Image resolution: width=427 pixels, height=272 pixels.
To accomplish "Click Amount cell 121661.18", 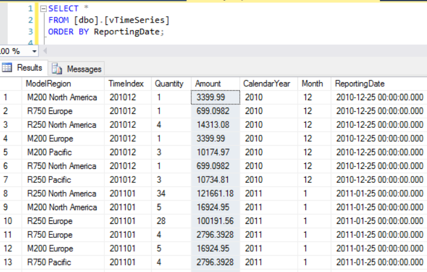I will 216,194.
